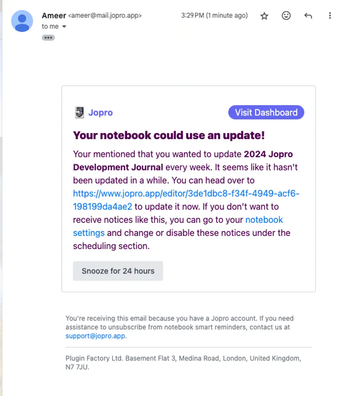Open the jopro.app editor link

[186, 193]
